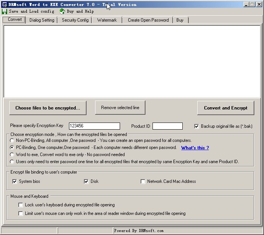Enable Network Card Mac Address binding
Screen dimensions: 264x235
pos(143,181)
